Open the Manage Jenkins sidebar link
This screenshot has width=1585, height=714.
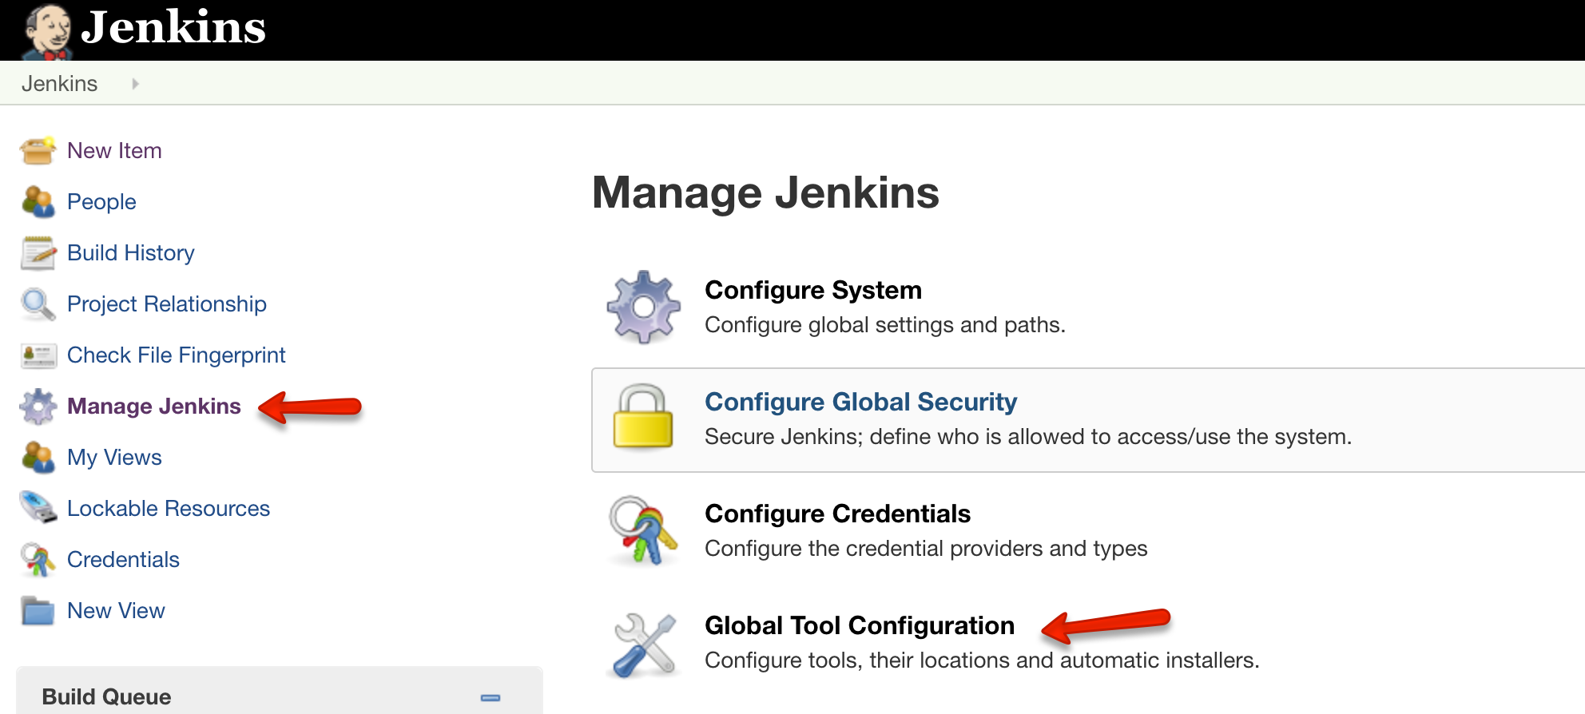pyautogui.click(x=154, y=407)
